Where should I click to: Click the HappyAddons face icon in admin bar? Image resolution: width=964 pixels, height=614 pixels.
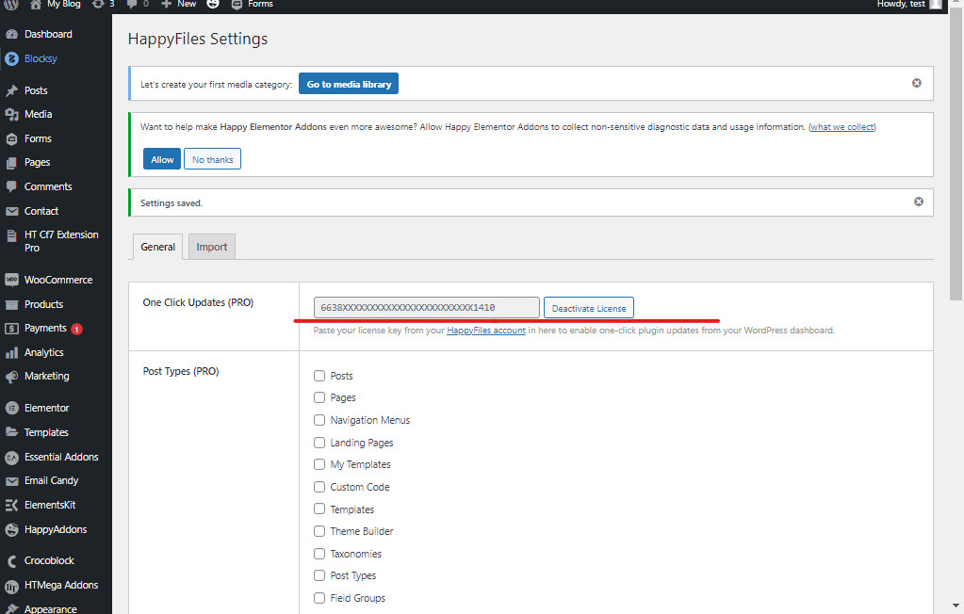[213, 5]
